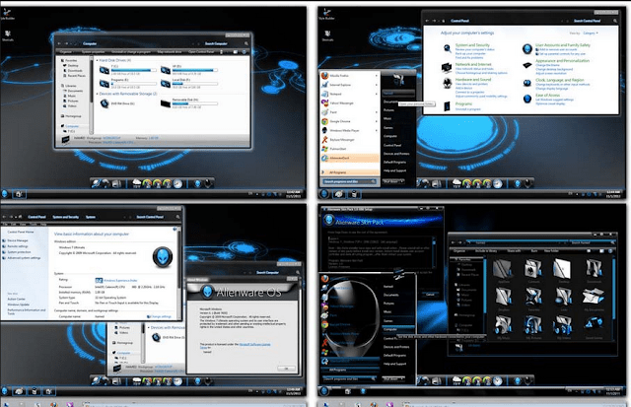Click the Programs heading in Control Panel
The width and height of the screenshot is (631, 407).
(463, 103)
